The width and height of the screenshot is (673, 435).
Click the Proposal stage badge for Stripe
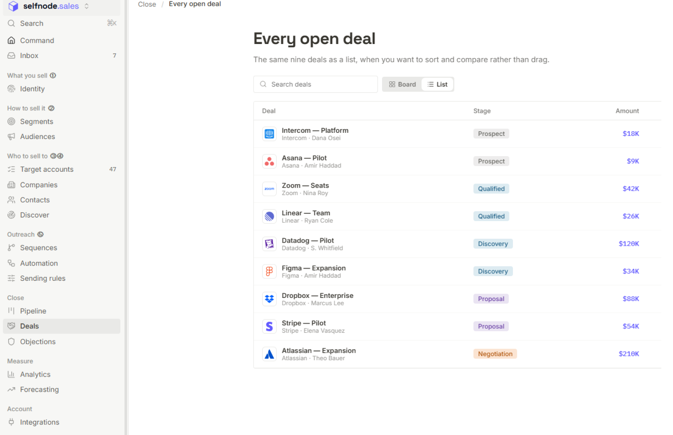pos(491,326)
